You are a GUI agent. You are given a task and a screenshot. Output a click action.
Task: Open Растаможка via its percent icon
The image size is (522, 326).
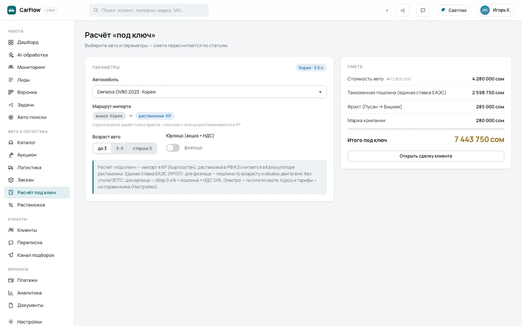tap(11, 205)
